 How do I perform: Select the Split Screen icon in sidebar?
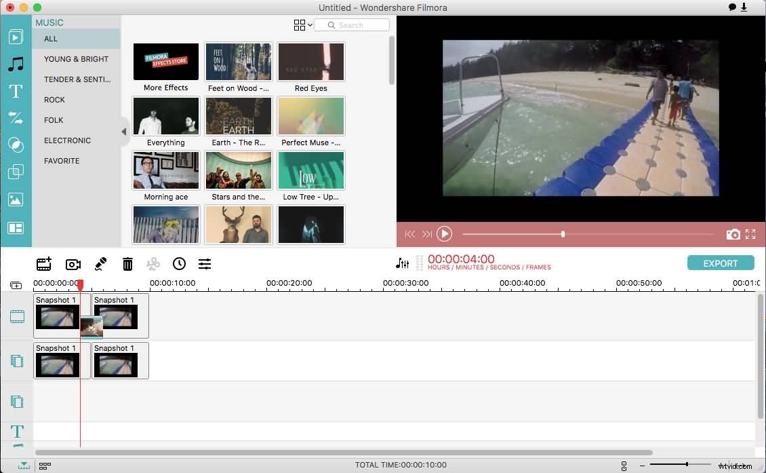point(15,226)
